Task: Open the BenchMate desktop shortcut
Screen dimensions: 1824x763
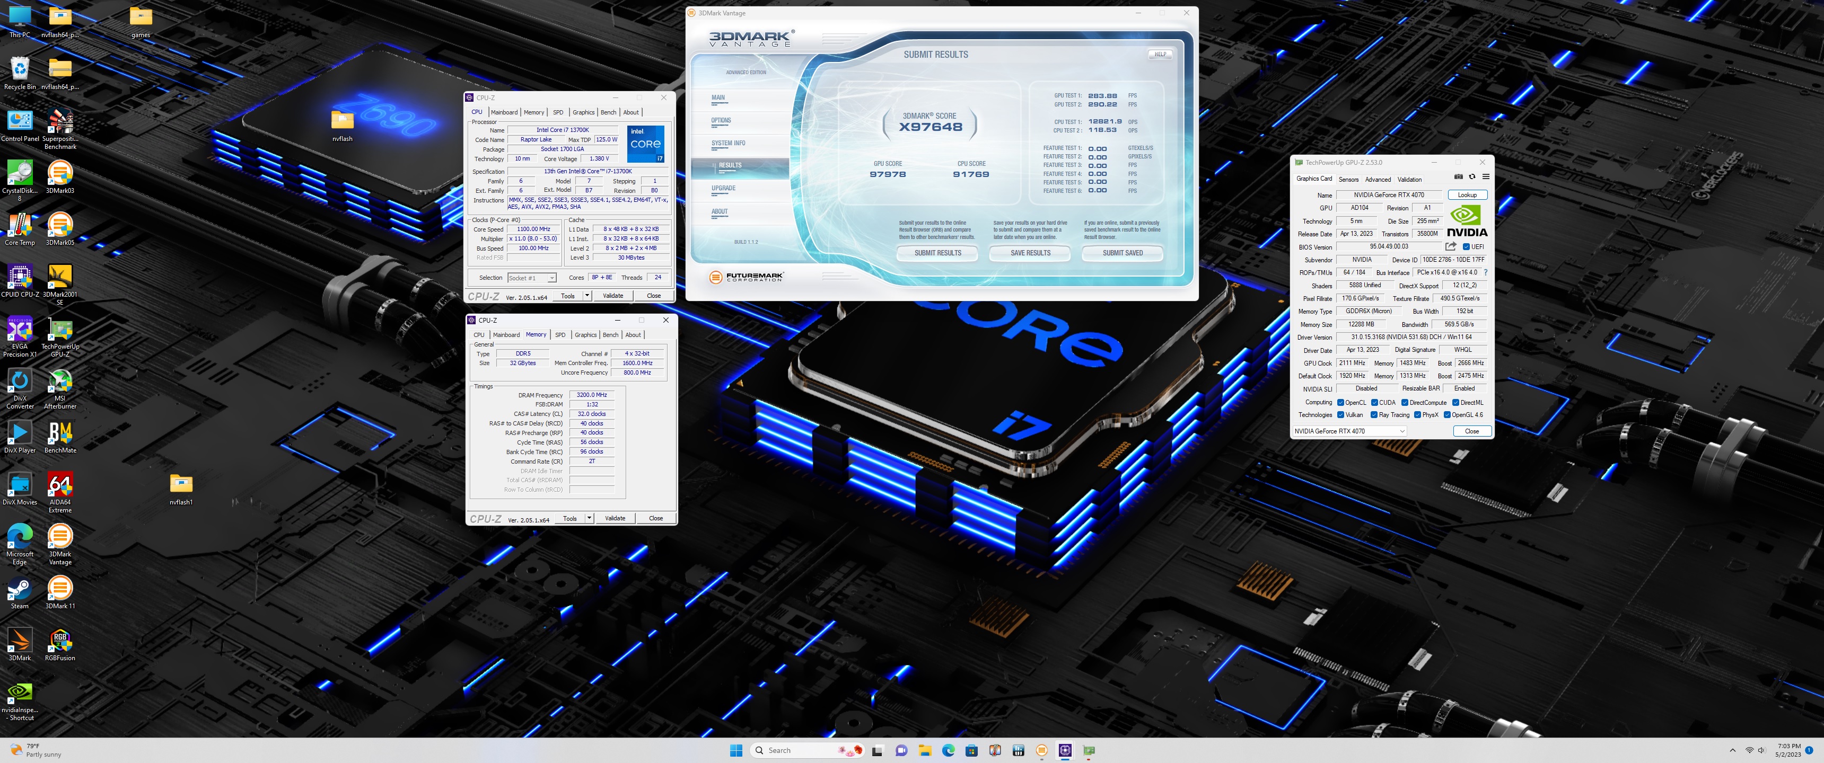Action: (60, 437)
